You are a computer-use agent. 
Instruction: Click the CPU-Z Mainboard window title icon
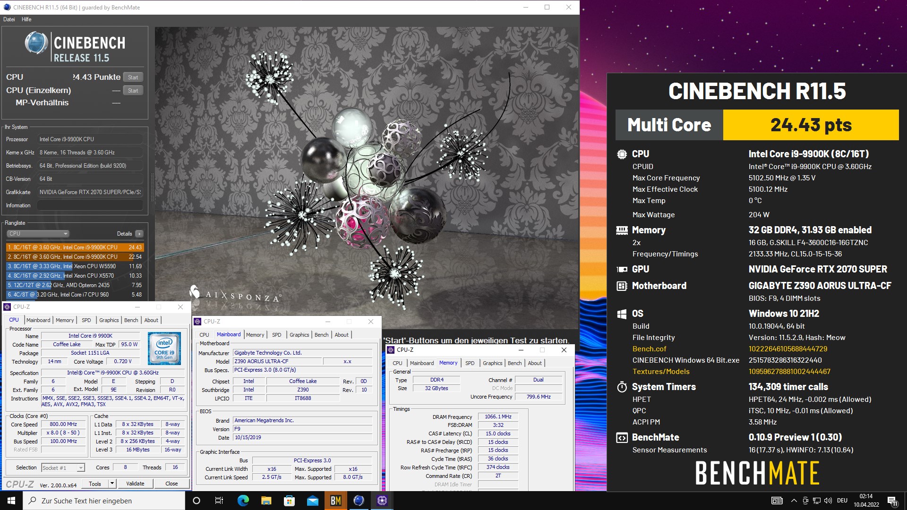(197, 322)
